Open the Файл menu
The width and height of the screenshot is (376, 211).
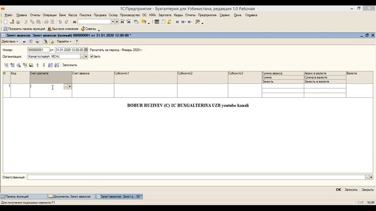pyautogui.click(x=8, y=15)
